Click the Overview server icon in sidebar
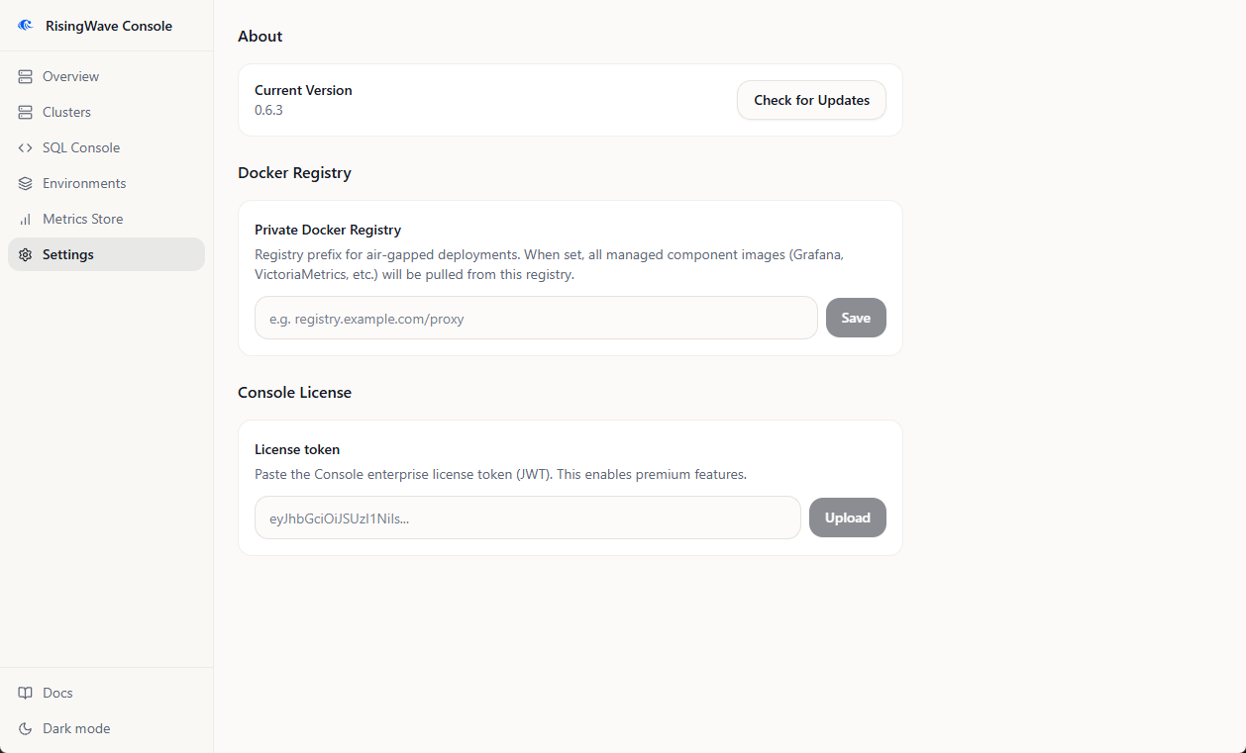The height and width of the screenshot is (753, 1246). coord(25,76)
